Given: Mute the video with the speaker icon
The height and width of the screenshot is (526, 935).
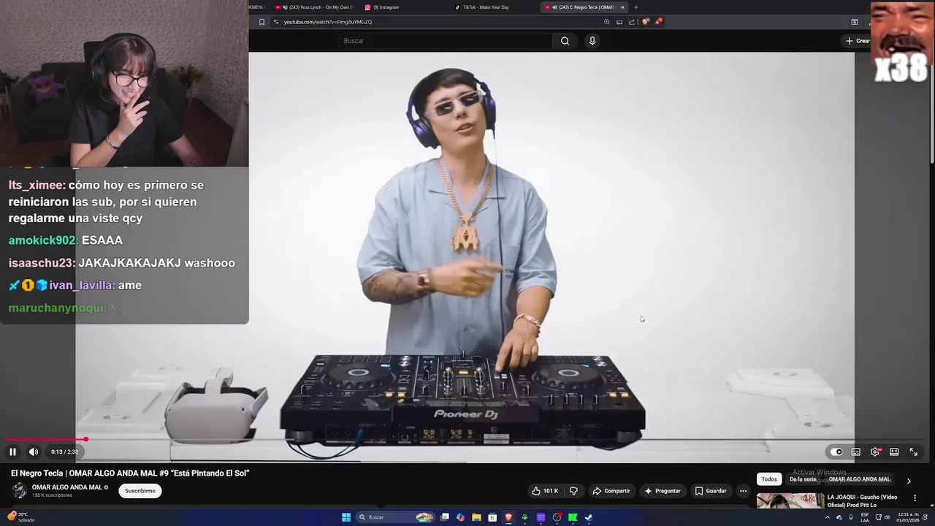Looking at the screenshot, I should click(33, 451).
